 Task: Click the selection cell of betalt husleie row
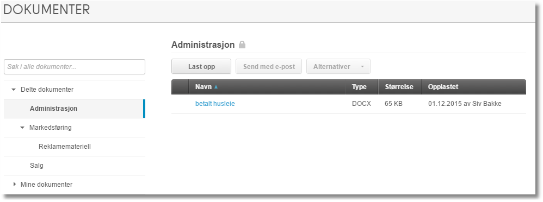coord(180,103)
